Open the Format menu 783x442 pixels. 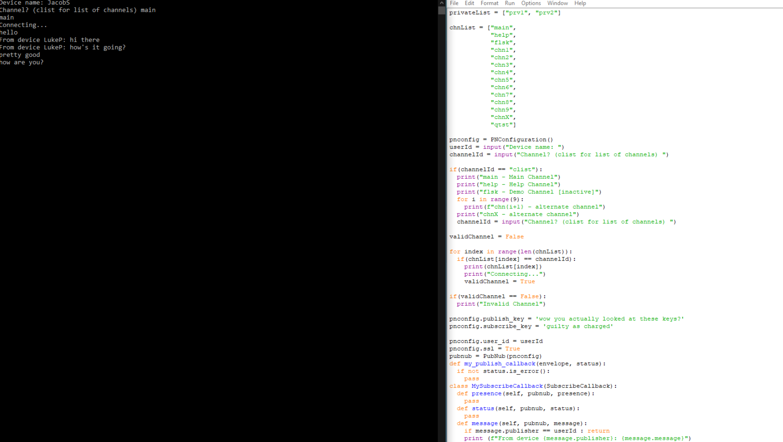coord(489,3)
